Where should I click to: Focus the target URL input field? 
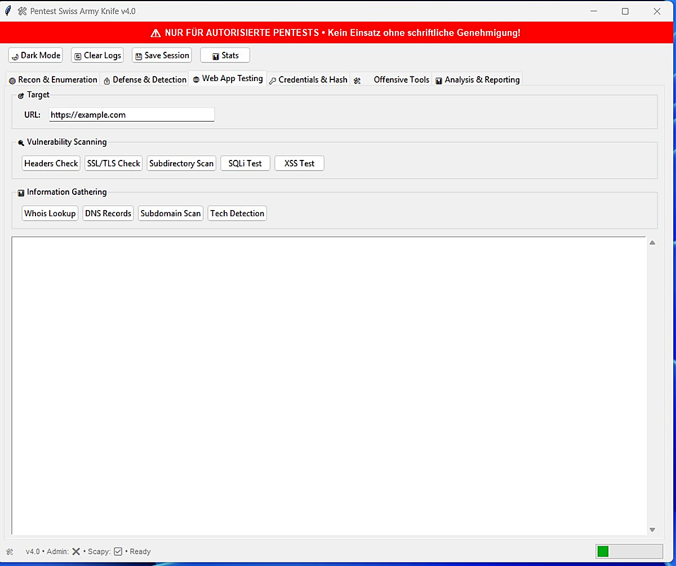131,114
